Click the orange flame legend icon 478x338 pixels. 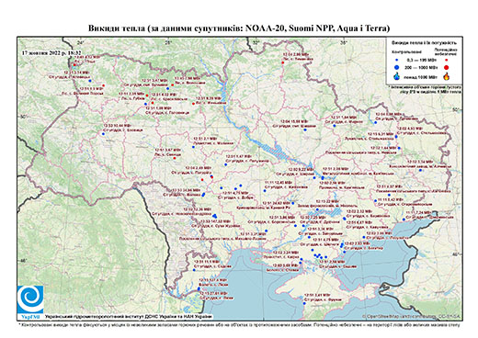coord(446,76)
